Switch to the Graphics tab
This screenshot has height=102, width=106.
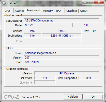tap(72, 11)
